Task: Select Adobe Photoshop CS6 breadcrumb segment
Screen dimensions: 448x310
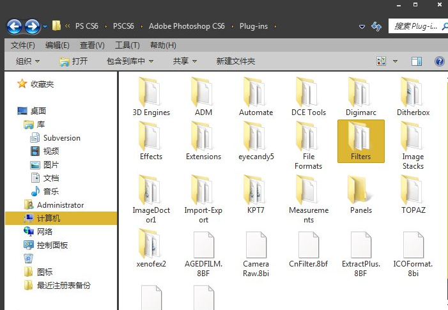Action: point(187,26)
